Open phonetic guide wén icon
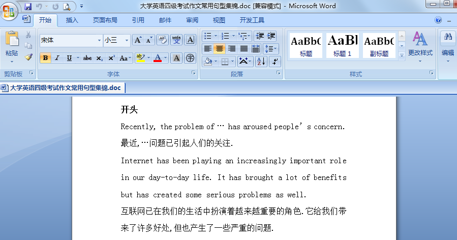 tap(176, 40)
